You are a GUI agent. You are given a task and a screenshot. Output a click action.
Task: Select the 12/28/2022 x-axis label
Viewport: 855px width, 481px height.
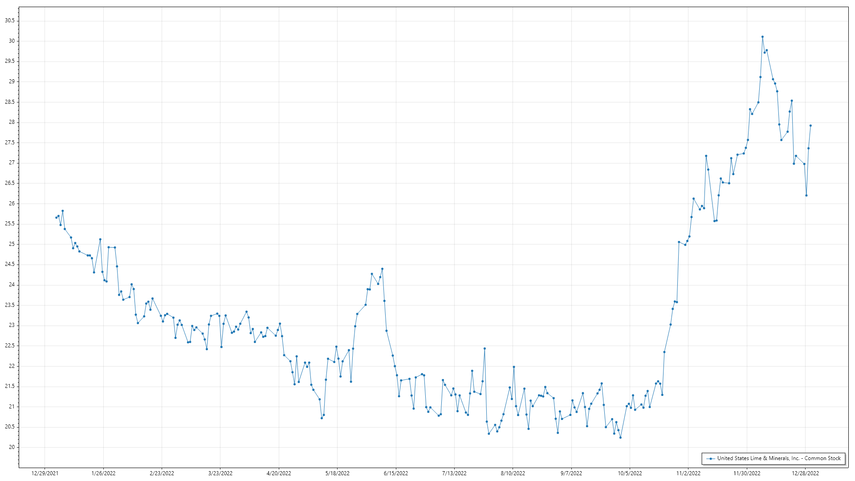[805, 473]
